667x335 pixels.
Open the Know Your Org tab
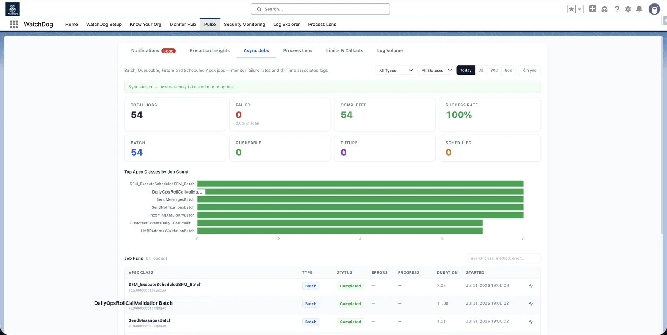coord(145,24)
